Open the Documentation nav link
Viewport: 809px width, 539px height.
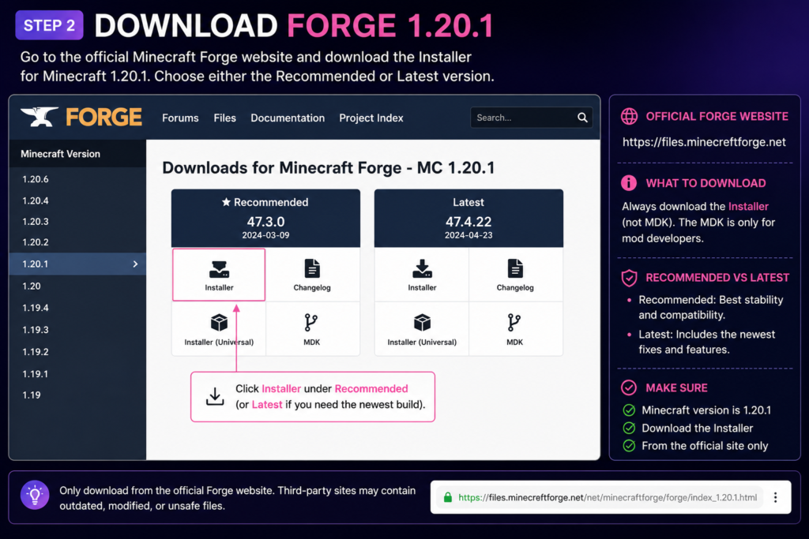pyautogui.click(x=288, y=118)
